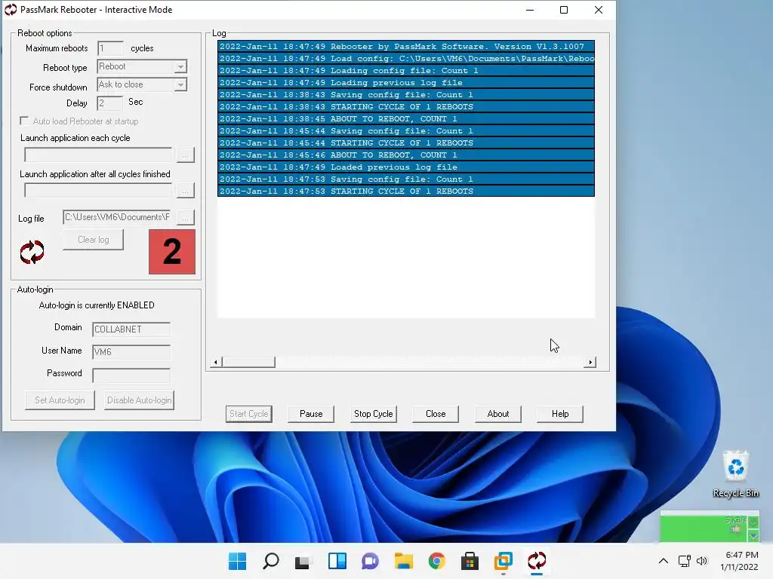Open volume speaker tray icon

(x=702, y=561)
